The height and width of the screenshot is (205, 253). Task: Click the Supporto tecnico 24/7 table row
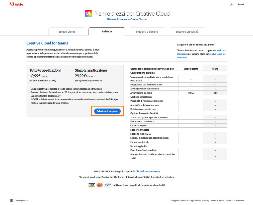tap(141, 134)
